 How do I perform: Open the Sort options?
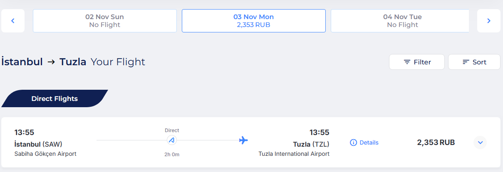[x=474, y=62]
